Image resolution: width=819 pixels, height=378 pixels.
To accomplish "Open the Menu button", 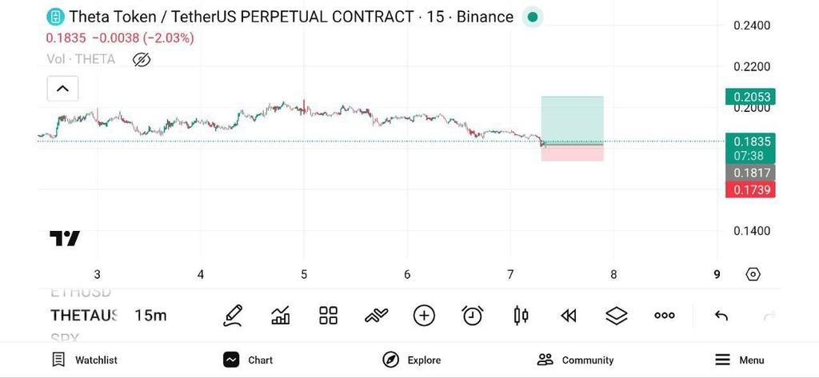I will (x=739, y=360).
